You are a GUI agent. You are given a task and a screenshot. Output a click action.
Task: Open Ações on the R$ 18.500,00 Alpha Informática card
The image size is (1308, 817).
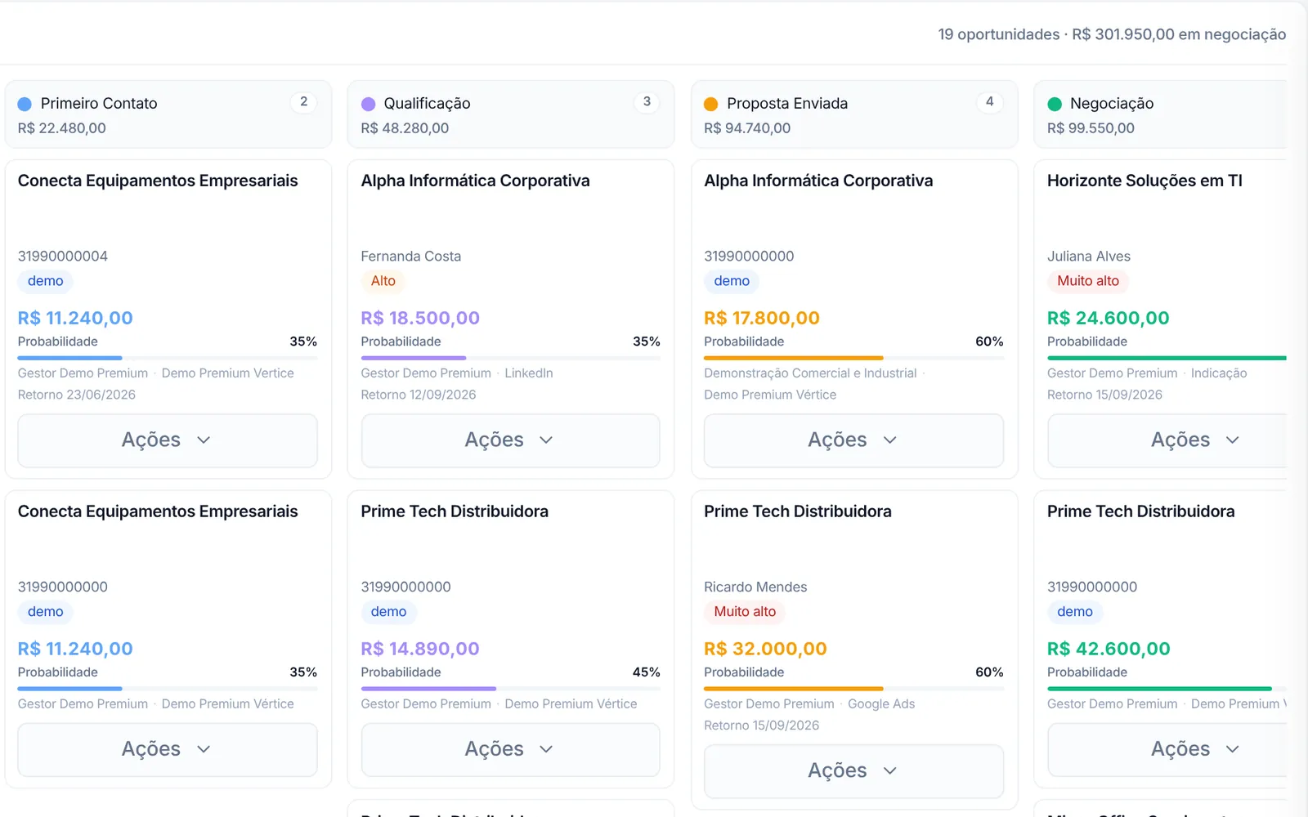coord(510,440)
